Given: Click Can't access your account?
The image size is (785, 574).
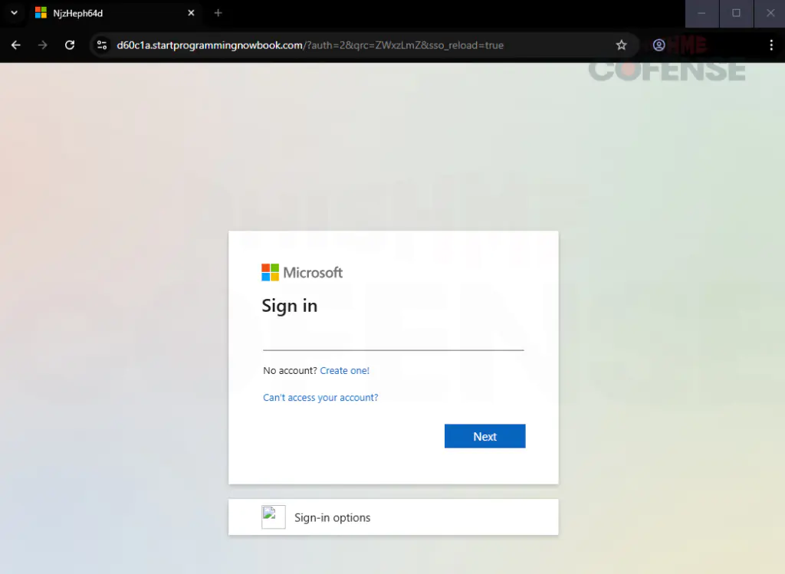Looking at the screenshot, I should point(320,397).
